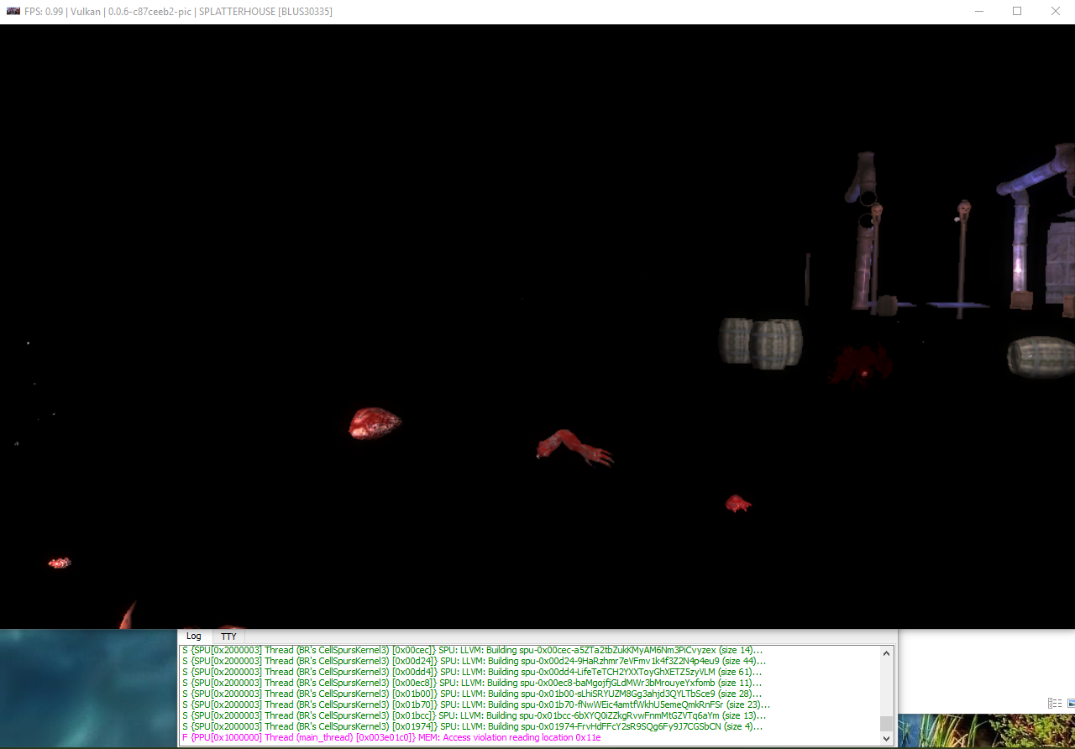The image size is (1075, 749).
Task: Click the details view icon in background window
Action: [1054, 704]
